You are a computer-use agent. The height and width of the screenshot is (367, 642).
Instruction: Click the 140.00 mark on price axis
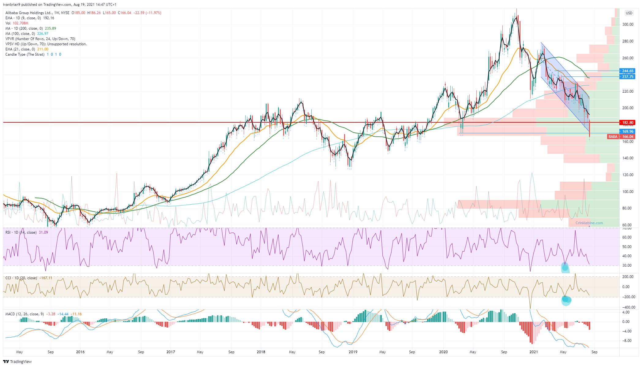(628, 158)
